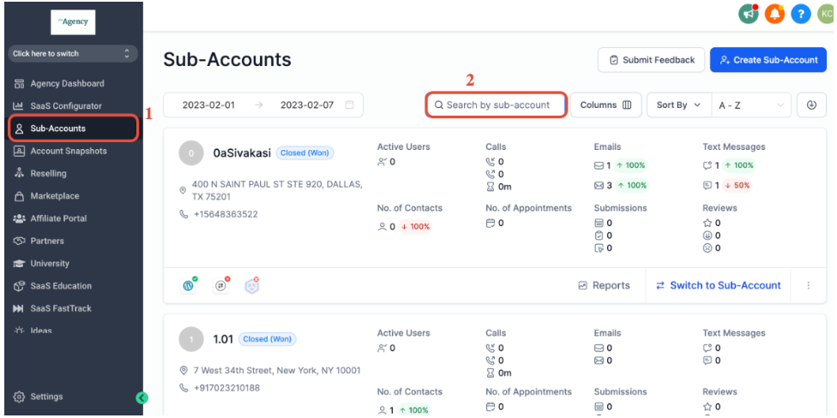
Task: Open the notifications bell icon
Action: point(774,14)
